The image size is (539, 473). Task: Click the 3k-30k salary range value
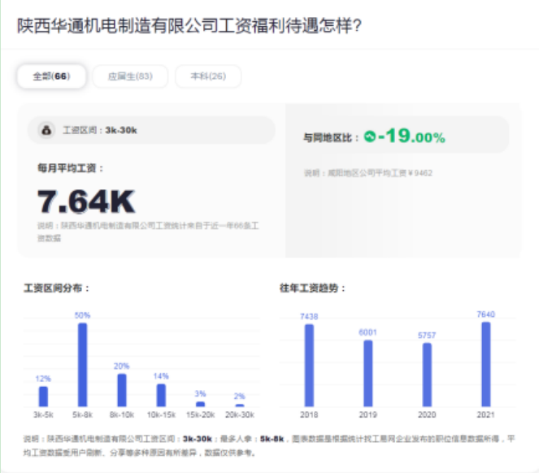(x=121, y=130)
